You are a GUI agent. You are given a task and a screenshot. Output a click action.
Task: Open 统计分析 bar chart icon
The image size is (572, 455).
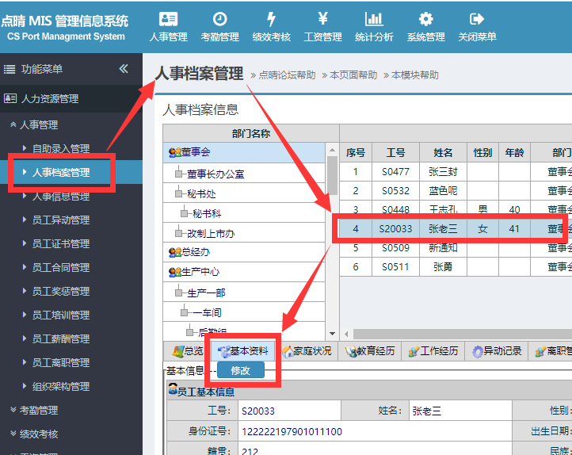click(x=374, y=19)
